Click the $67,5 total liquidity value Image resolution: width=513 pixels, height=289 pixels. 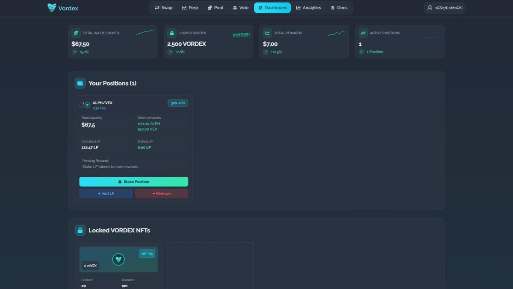coord(88,125)
